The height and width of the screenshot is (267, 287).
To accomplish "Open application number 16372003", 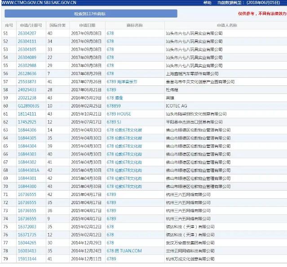I will 27,227.
